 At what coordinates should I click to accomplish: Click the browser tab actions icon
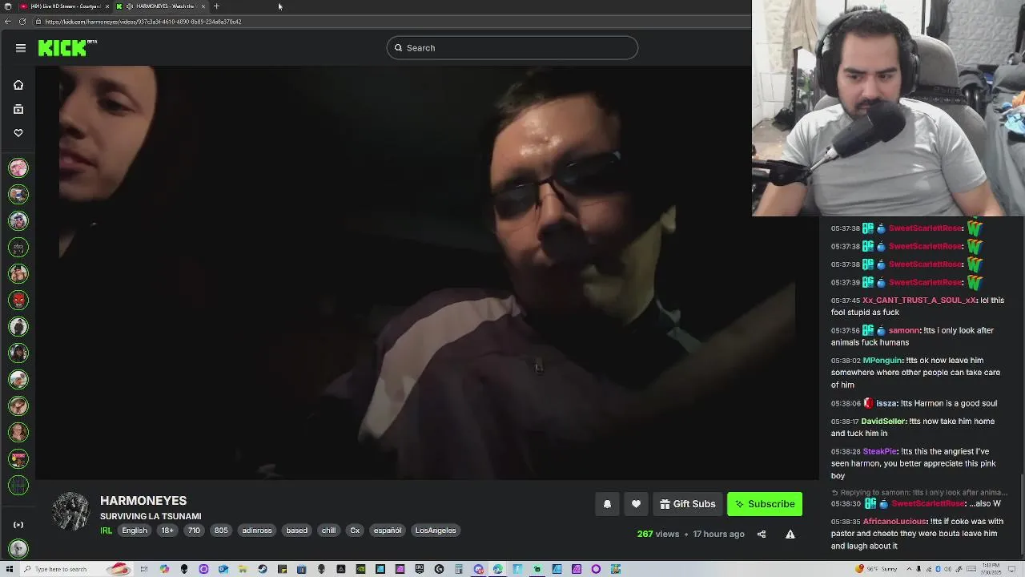(x=8, y=6)
